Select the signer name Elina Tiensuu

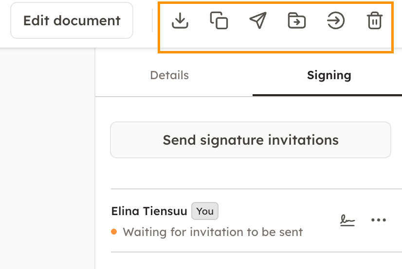pyautogui.click(x=149, y=211)
